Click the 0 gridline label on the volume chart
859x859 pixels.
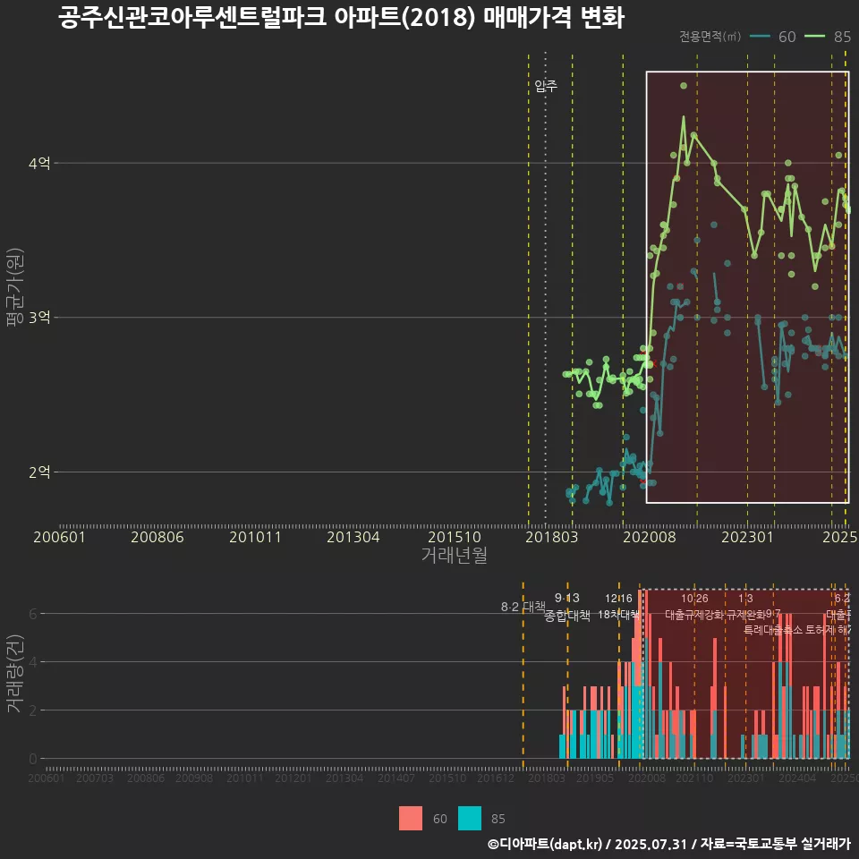coord(33,759)
